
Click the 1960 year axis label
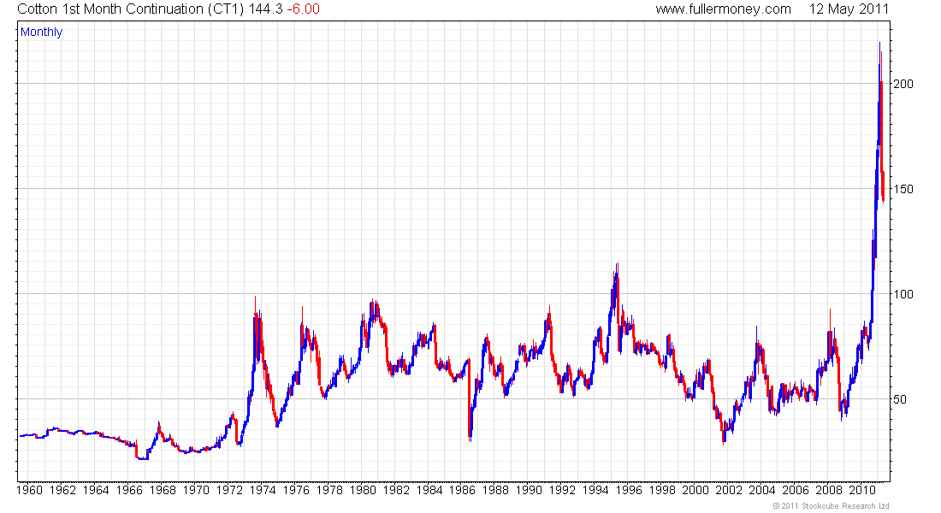pos(29,490)
